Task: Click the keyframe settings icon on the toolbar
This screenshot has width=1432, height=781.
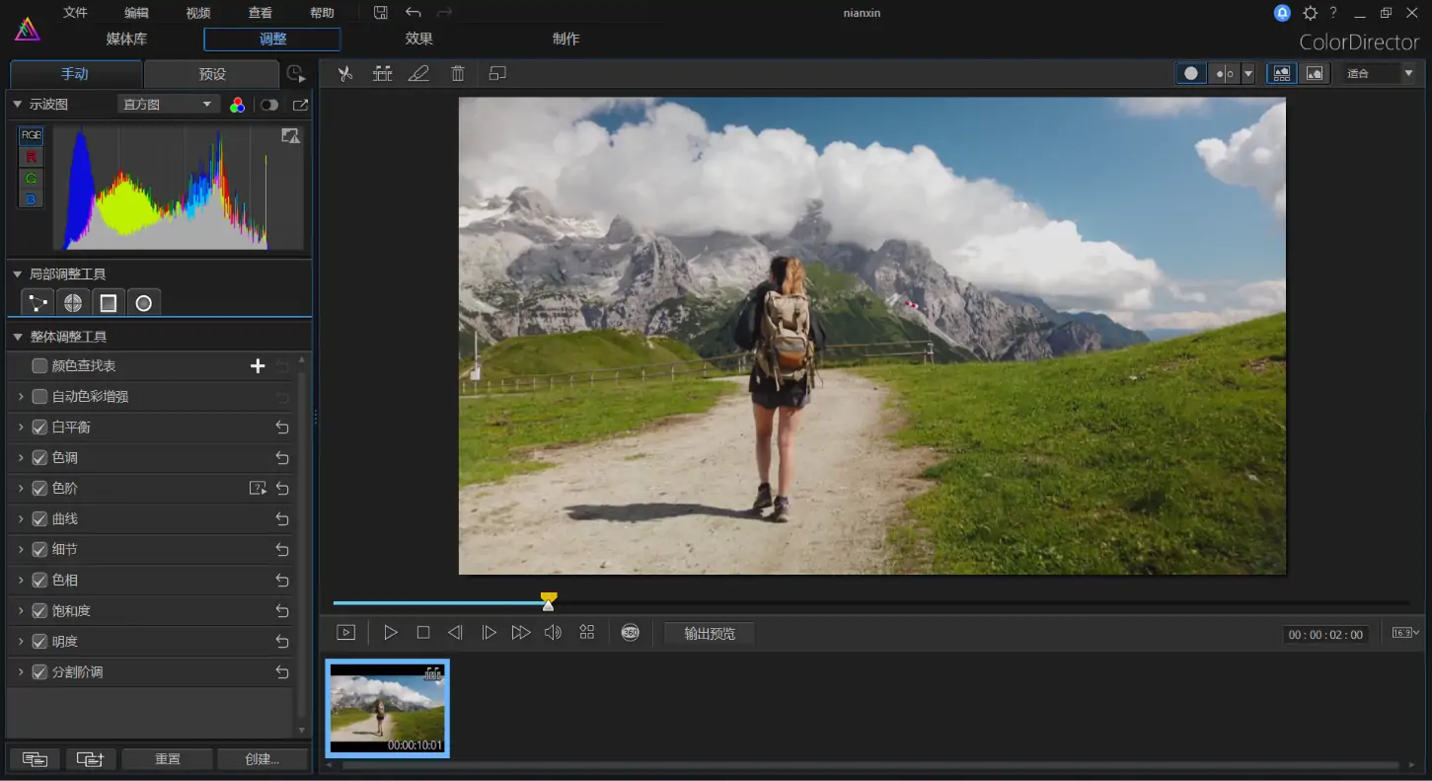Action: (382, 73)
